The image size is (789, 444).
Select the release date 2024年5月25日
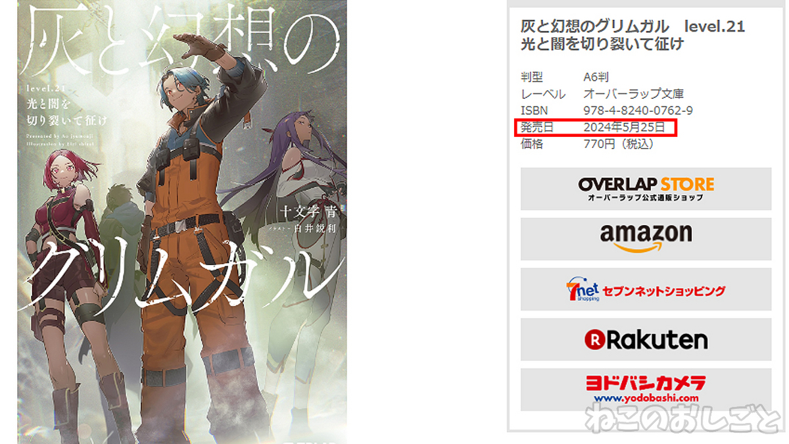(624, 127)
